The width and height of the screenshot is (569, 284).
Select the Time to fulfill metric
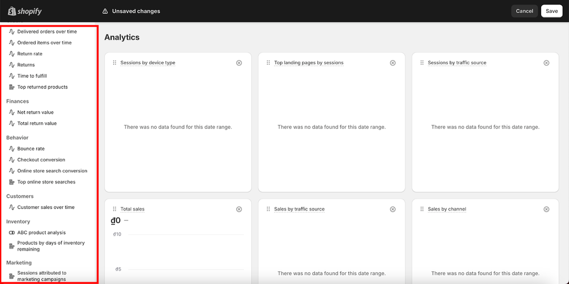click(x=32, y=76)
